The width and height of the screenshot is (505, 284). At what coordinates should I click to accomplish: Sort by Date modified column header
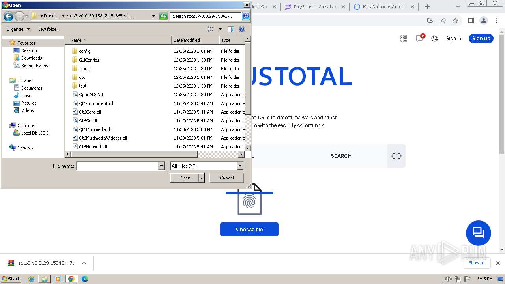pos(195,40)
